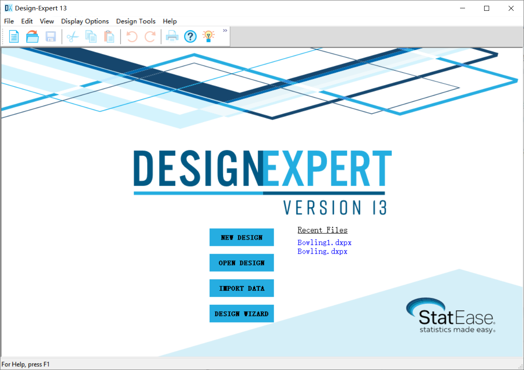Click the Save floppy disk icon
The width and height of the screenshot is (524, 370).
(x=51, y=37)
